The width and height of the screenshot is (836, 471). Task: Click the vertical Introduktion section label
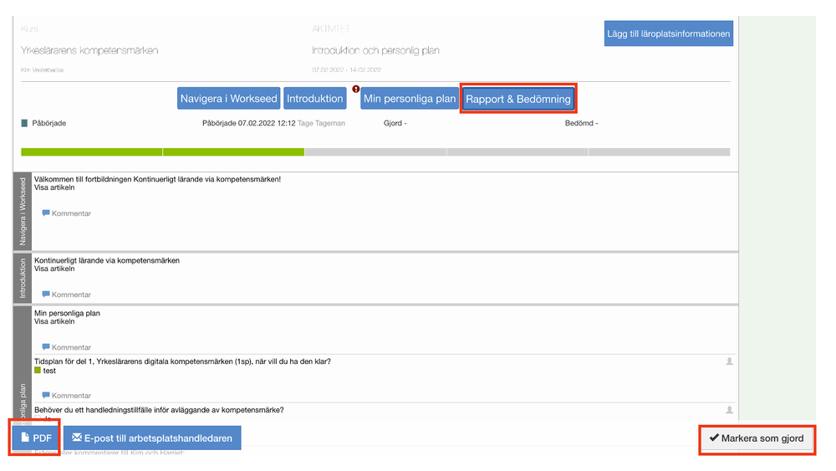[23, 277]
